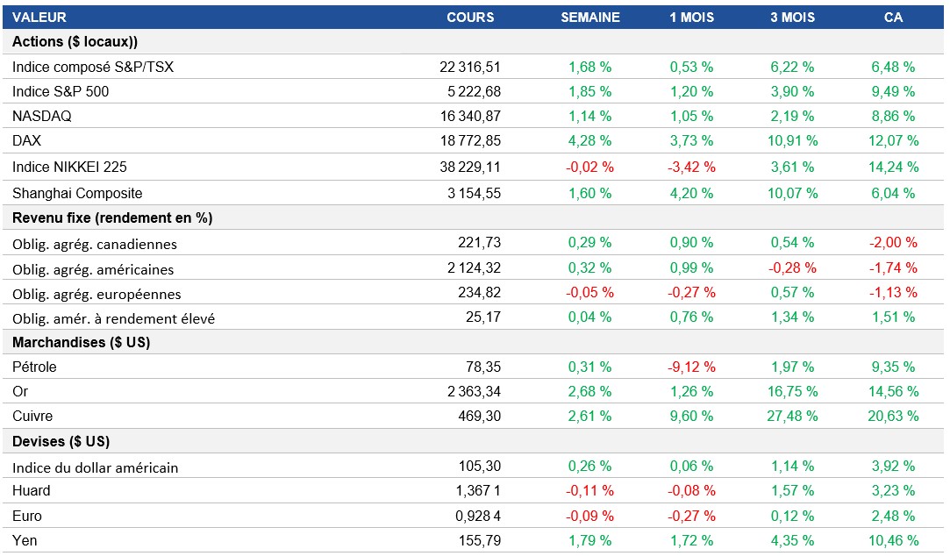Select the SEMAINE column header
Image resolution: width=950 pixels, height=556 pixels.
590,18
